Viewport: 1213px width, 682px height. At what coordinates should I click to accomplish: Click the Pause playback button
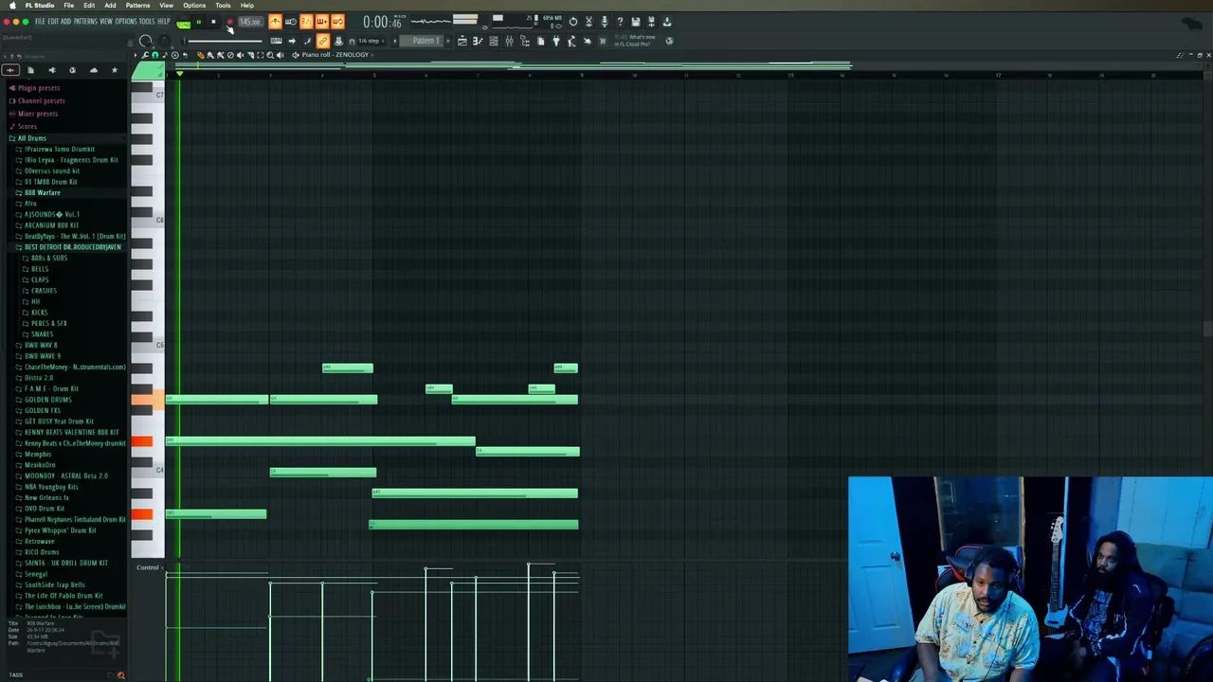pos(198,22)
